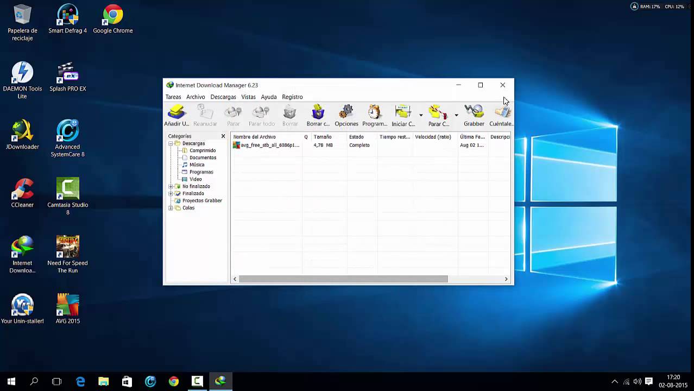694x391 pixels.
Task: Select the Video category
Action: [x=195, y=179]
